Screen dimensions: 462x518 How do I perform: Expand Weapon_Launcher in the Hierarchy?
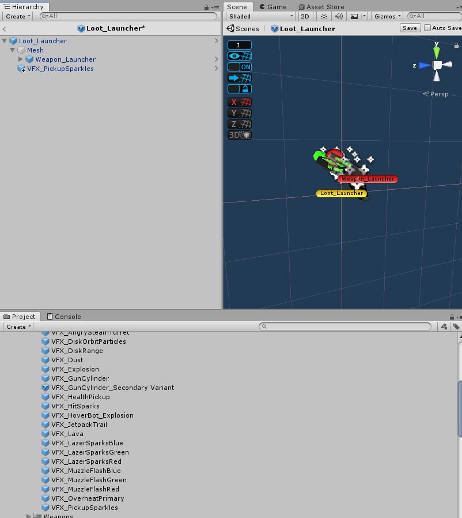[x=20, y=59]
